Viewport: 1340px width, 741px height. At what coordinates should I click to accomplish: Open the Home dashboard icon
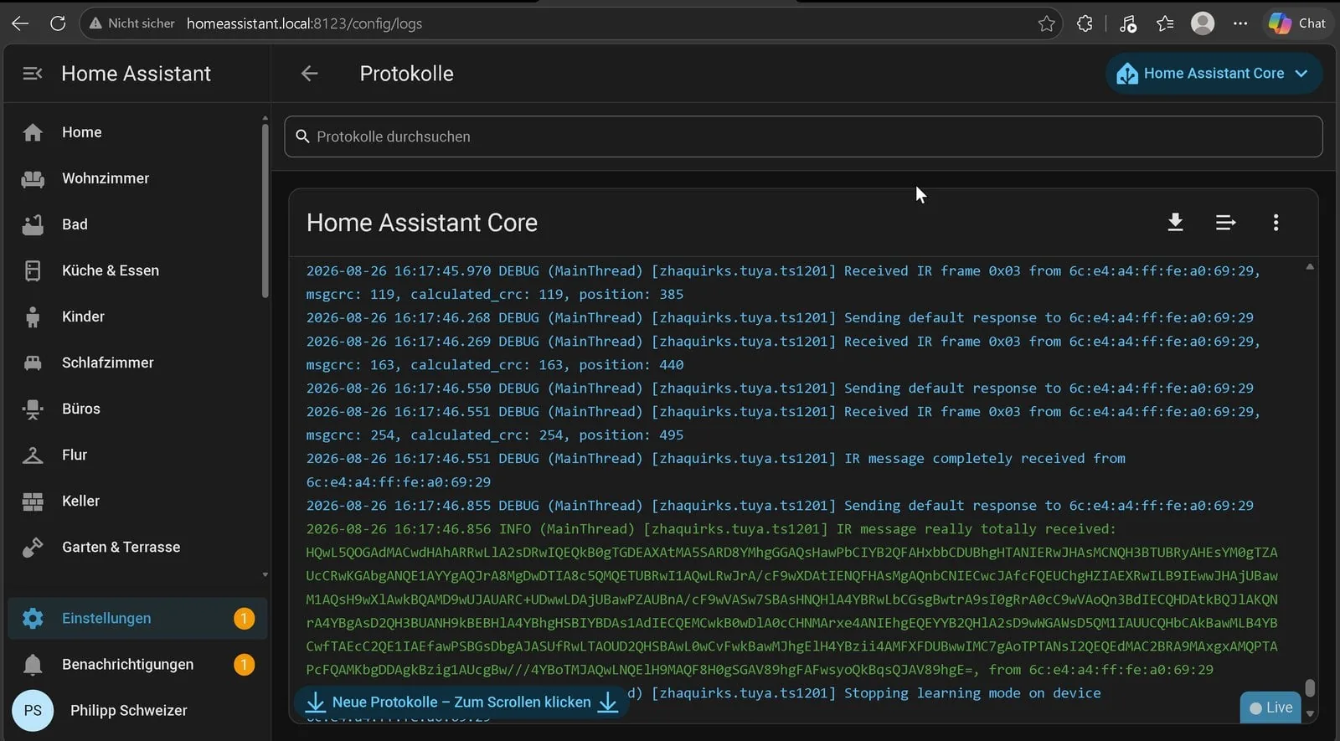point(33,132)
